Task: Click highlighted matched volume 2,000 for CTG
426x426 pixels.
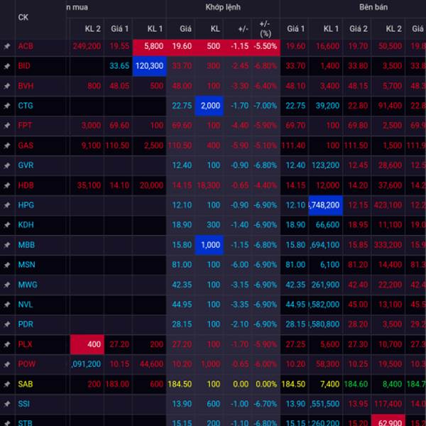Action: (x=210, y=106)
